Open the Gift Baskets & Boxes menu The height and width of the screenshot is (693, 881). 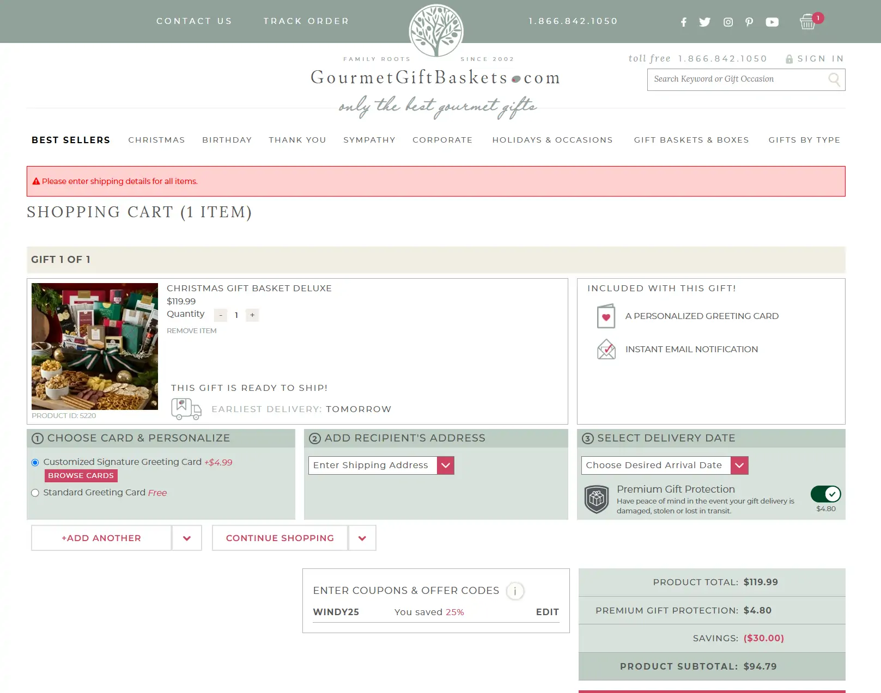pyautogui.click(x=691, y=140)
